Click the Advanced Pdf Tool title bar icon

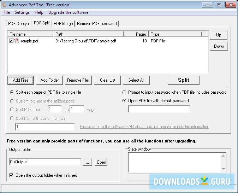tap(4, 5)
